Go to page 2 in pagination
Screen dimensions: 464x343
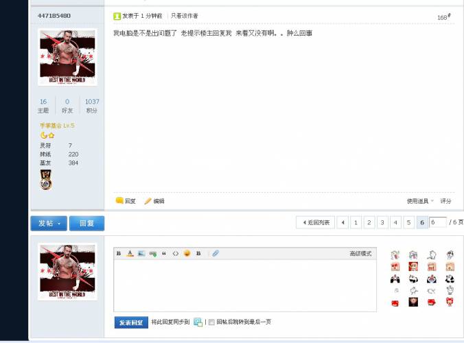point(369,223)
